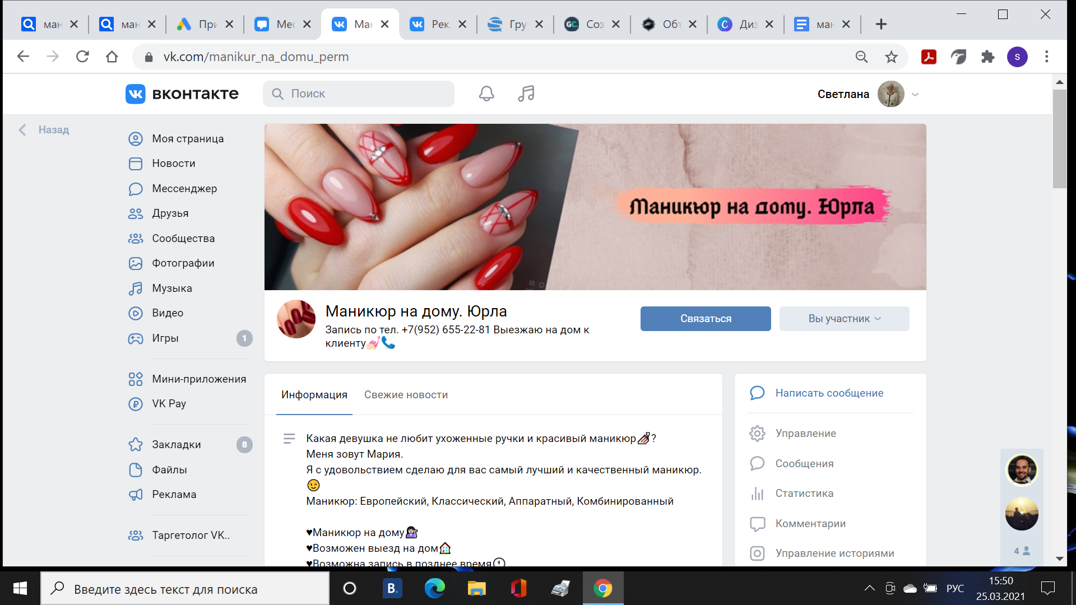The width and height of the screenshot is (1076, 605).
Task: Open the music note icon in header
Action: tap(526, 94)
